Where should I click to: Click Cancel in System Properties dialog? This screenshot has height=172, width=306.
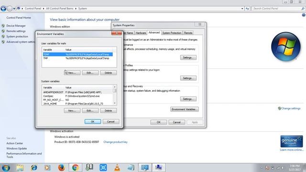pos(176,122)
